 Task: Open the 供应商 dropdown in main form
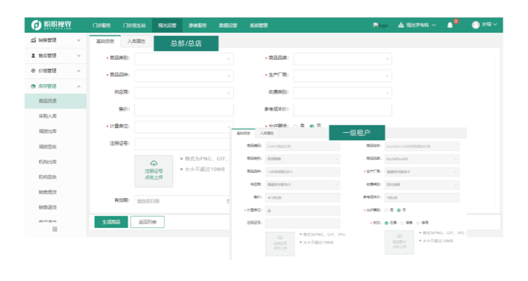coord(184,93)
